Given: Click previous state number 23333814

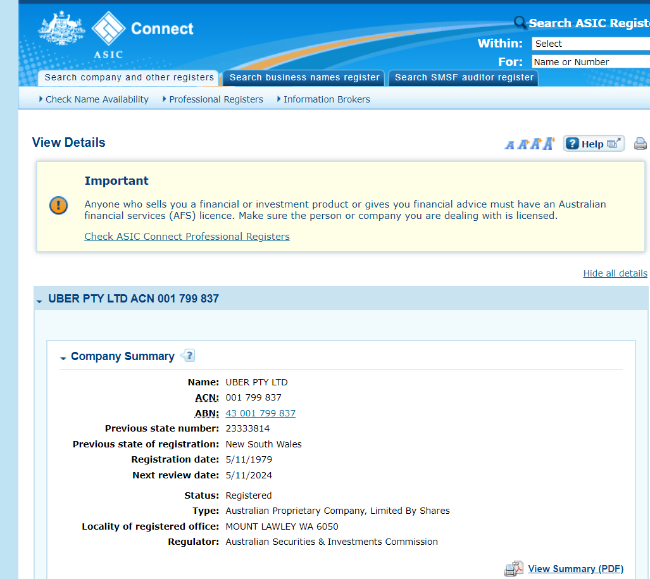Looking at the screenshot, I should (x=247, y=428).
